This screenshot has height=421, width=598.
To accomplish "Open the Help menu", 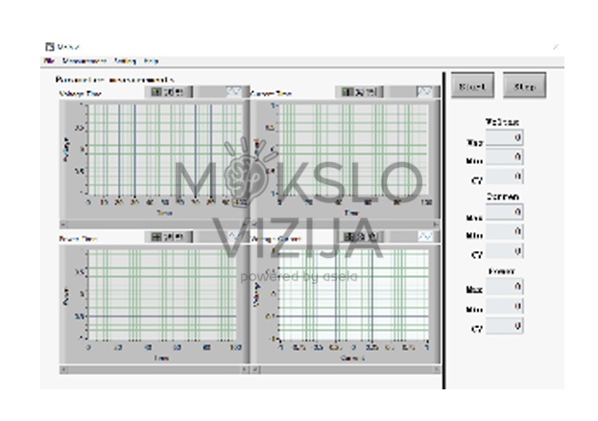I will [x=152, y=60].
